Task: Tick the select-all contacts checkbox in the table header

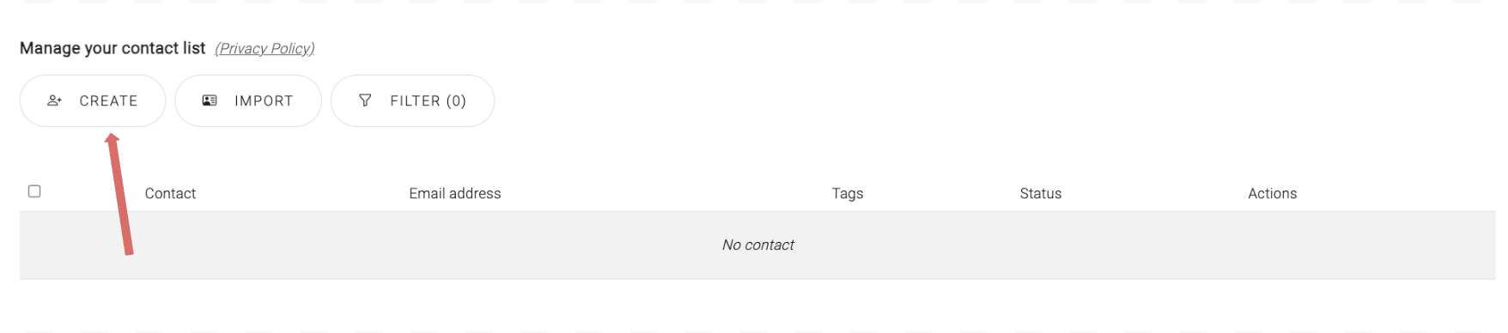Action: coord(34,191)
